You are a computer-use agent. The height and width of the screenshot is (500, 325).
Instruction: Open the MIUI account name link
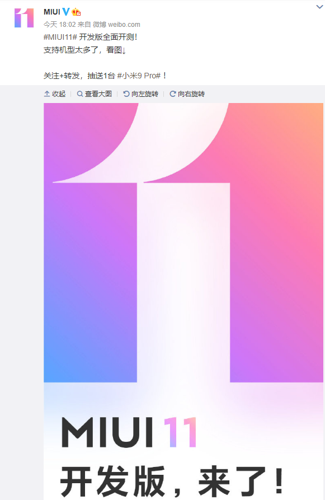point(51,12)
